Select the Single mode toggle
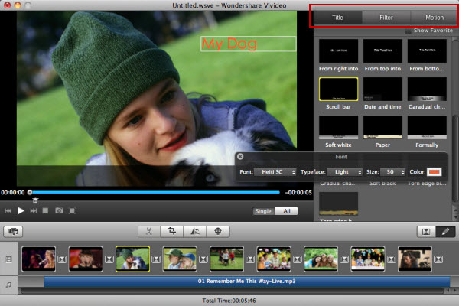The image size is (459, 306). 263,211
